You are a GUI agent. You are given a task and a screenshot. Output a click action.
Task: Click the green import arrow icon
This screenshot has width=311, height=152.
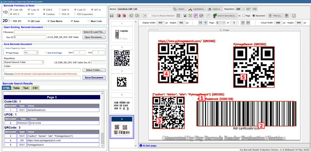click(131, 16)
